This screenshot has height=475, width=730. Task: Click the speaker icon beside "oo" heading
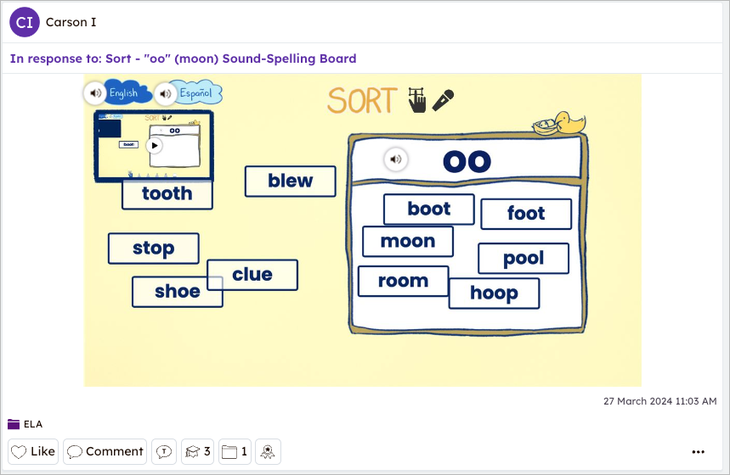(x=395, y=159)
